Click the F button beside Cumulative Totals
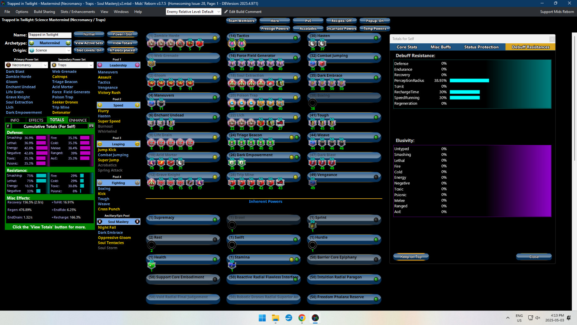 pos(8,126)
